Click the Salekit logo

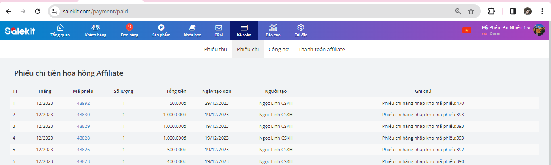20,31
